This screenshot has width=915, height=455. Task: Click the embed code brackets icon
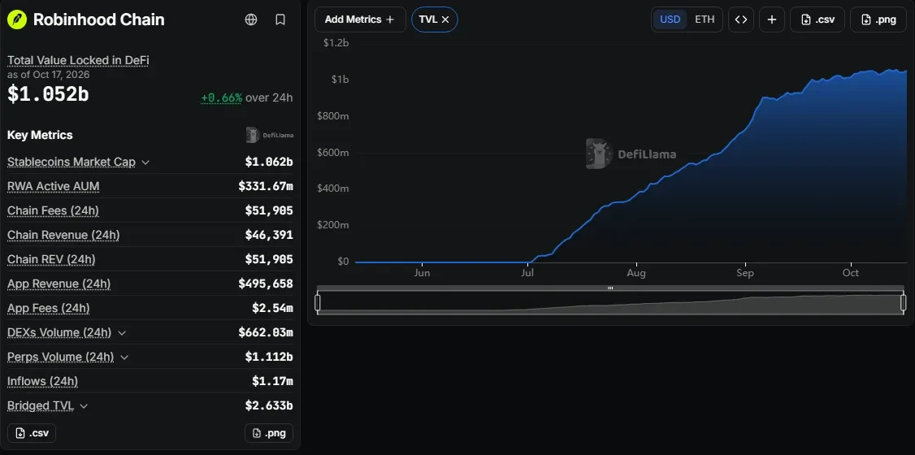[x=741, y=19]
